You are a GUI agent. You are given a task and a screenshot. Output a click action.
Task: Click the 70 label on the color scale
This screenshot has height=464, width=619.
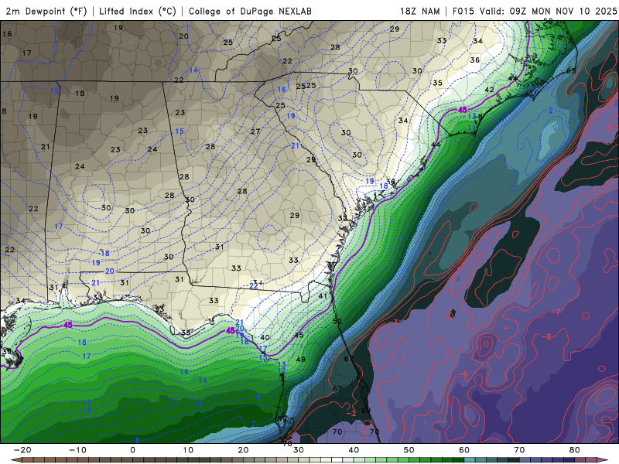tap(519, 450)
